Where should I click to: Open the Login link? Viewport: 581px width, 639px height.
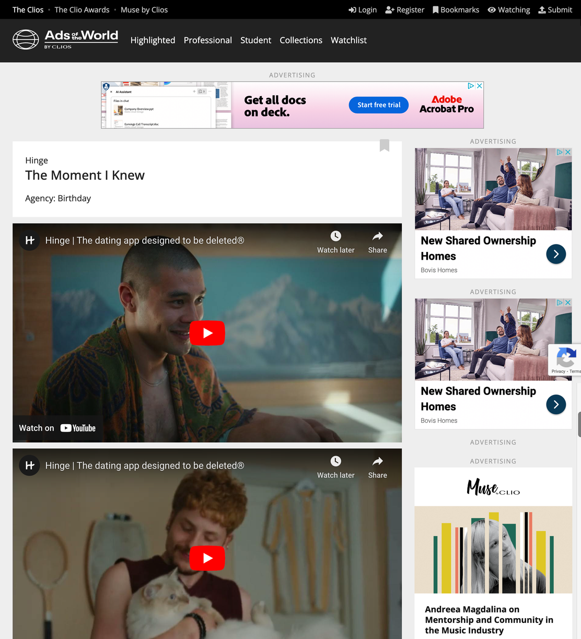point(363,9)
